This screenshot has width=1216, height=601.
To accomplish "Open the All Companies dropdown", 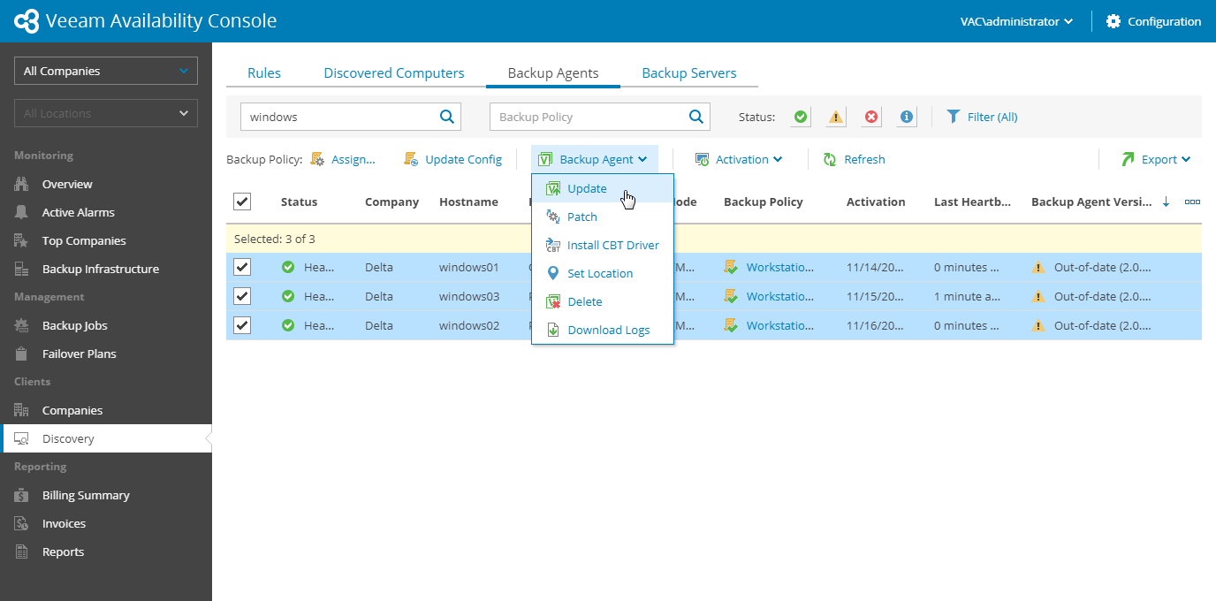I will (106, 71).
